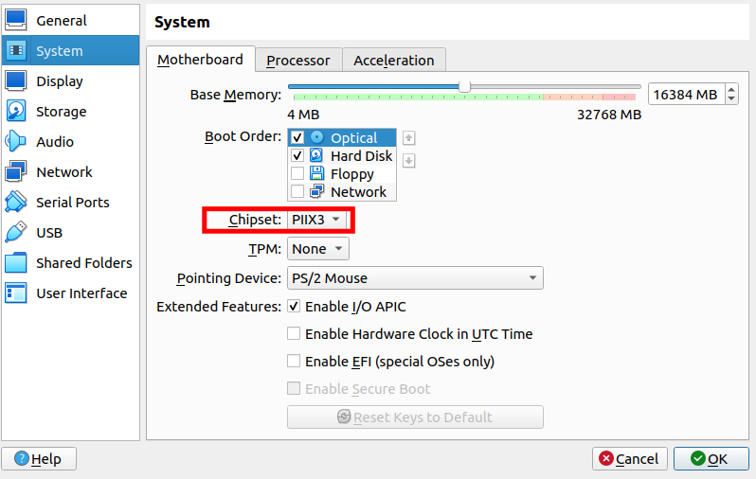
Task: Enable EFI (special OSes only)
Action: pyautogui.click(x=295, y=362)
